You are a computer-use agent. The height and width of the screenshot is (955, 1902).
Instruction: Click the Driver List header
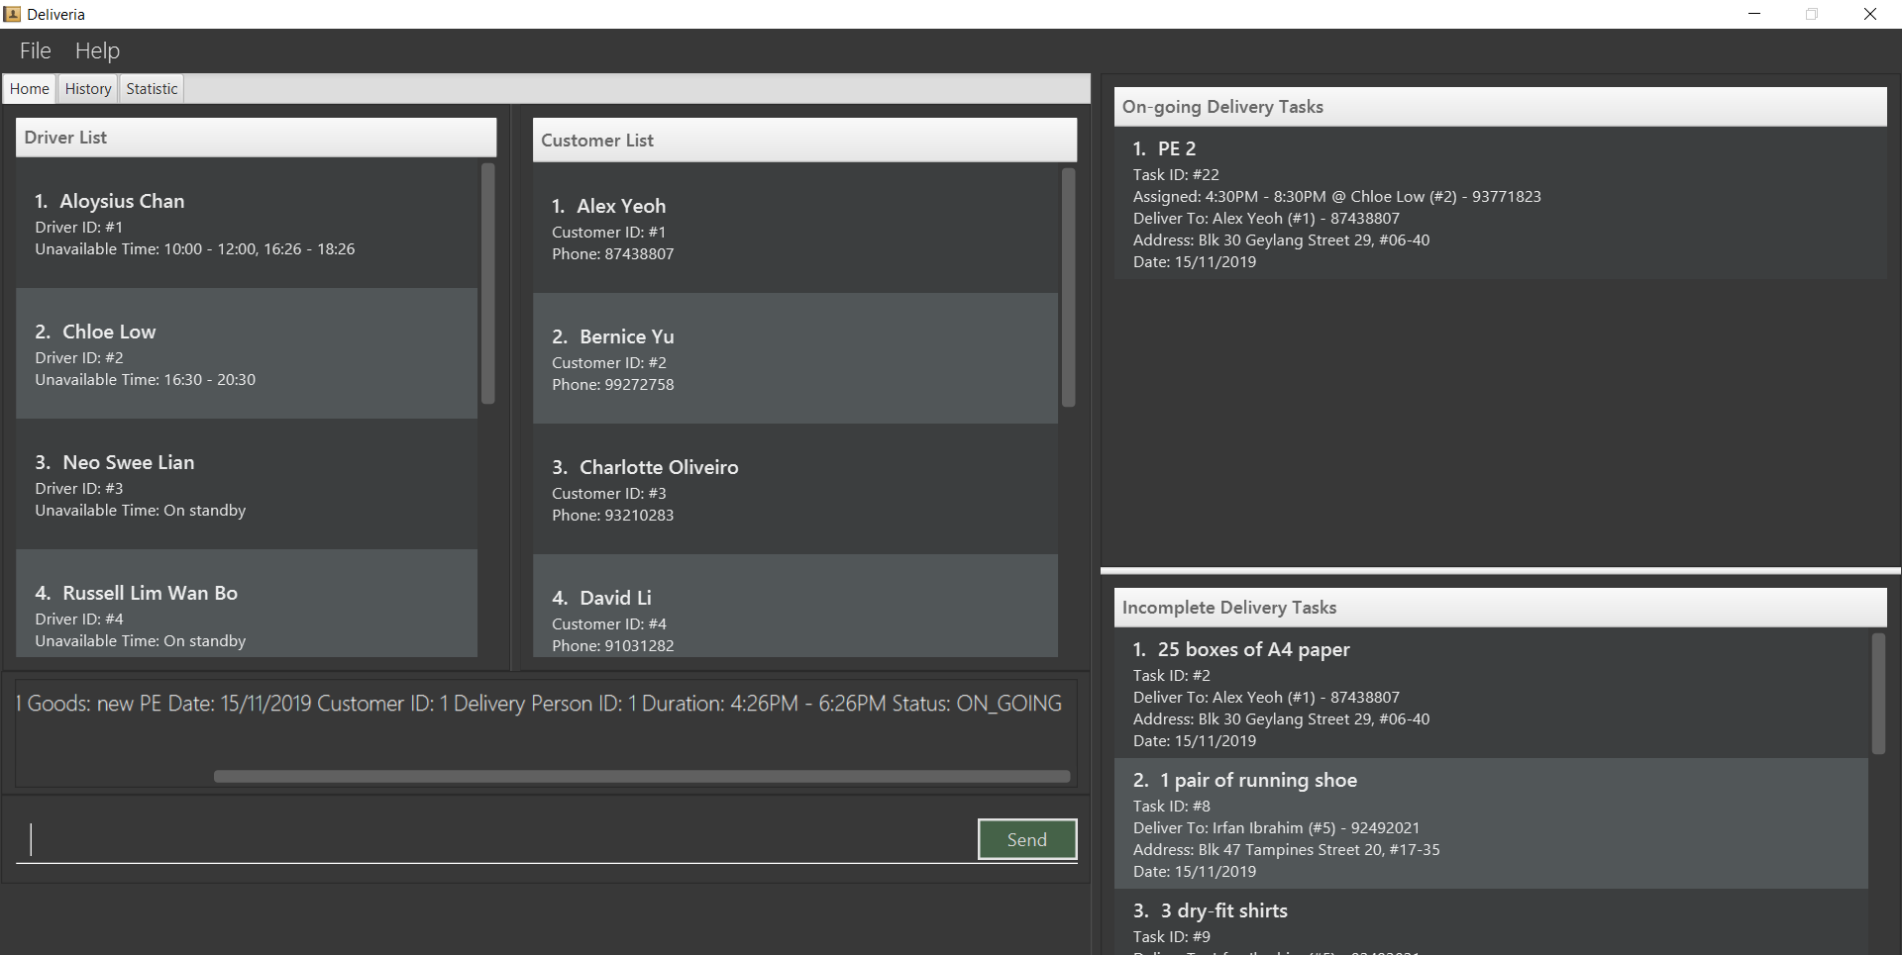coord(256,138)
